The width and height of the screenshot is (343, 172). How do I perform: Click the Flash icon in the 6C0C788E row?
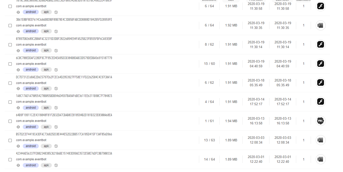321,64
